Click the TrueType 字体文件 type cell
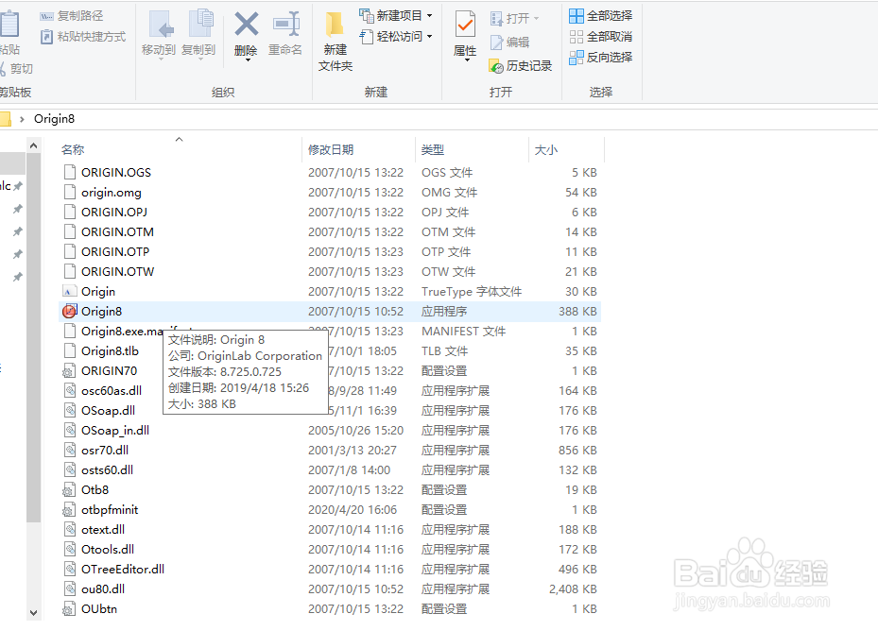The image size is (878, 631). point(472,292)
